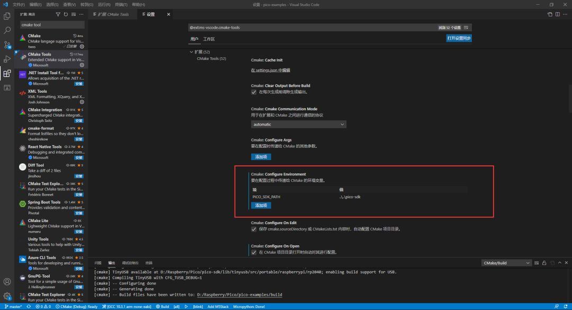Click 添加项 button under Configure Environment
This screenshot has height=310, width=572.
coord(261,205)
